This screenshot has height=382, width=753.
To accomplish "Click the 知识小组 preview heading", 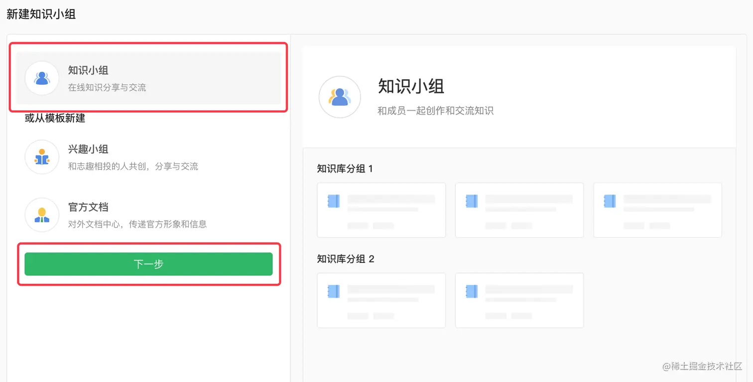I will (x=411, y=86).
